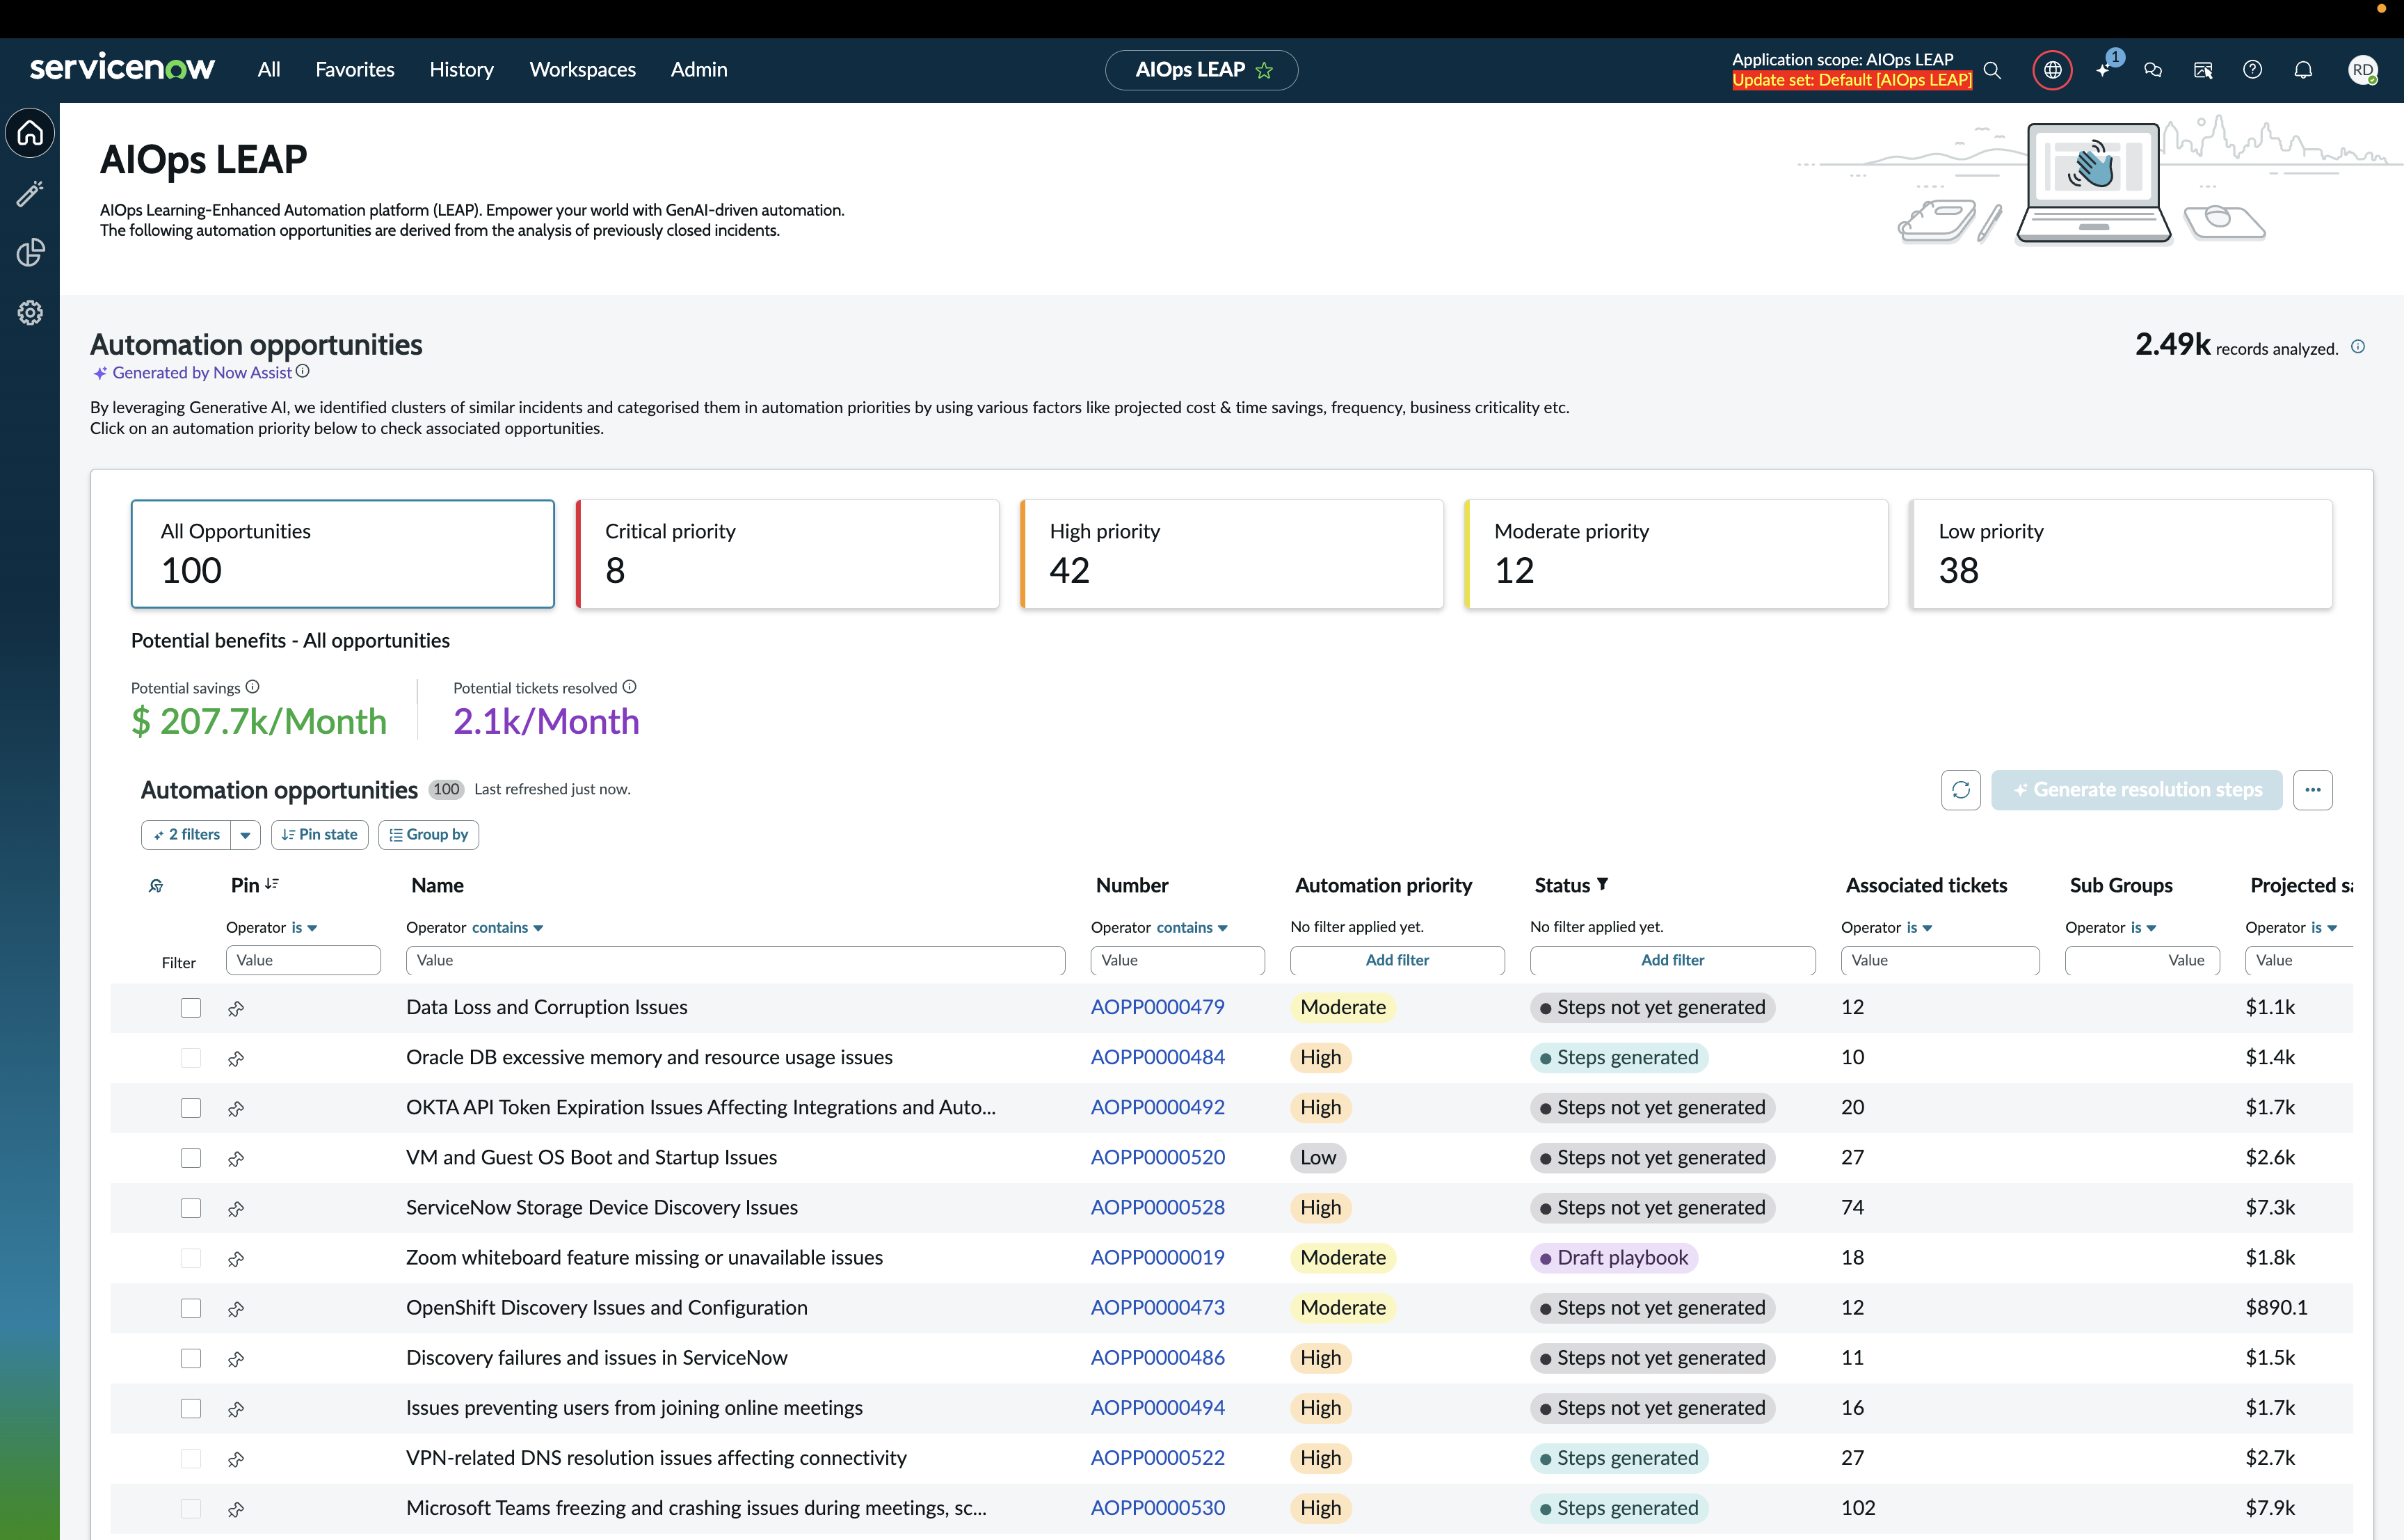
Task: Open the History menu
Action: pos(462,70)
